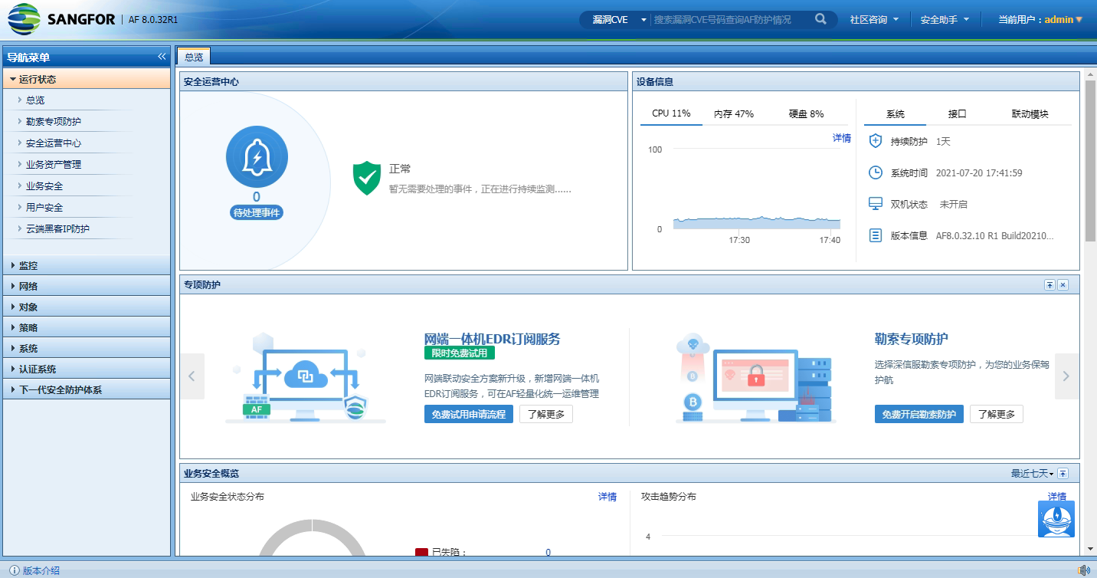
Task: Open the 社区咨询 dropdown menu
Action: (x=874, y=20)
